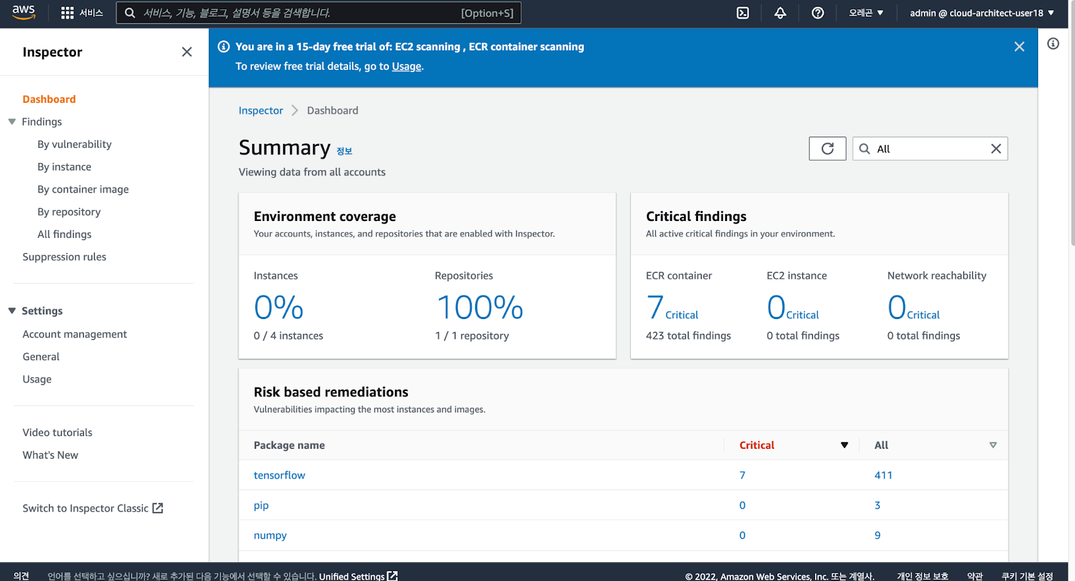Collapse the Findings tree section

12,122
